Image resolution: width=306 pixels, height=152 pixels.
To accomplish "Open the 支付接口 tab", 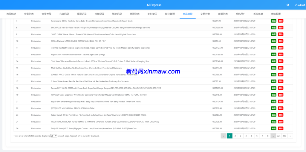I will click(152, 14).
